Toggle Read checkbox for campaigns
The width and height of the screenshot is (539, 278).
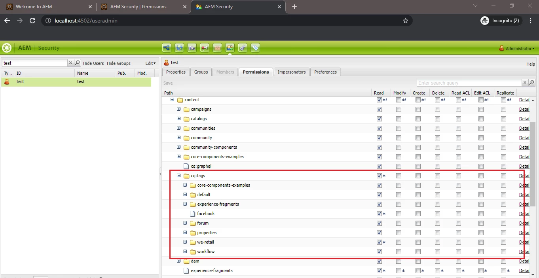(380, 109)
